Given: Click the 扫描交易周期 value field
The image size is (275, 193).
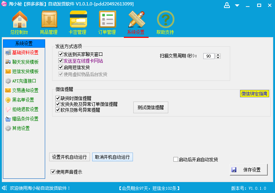Looking at the screenshot, I should 209,56.
